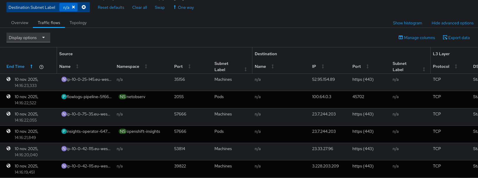Click the End Time help icon
Image resolution: width=478 pixels, height=178 pixels.
pyautogui.click(x=41, y=67)
